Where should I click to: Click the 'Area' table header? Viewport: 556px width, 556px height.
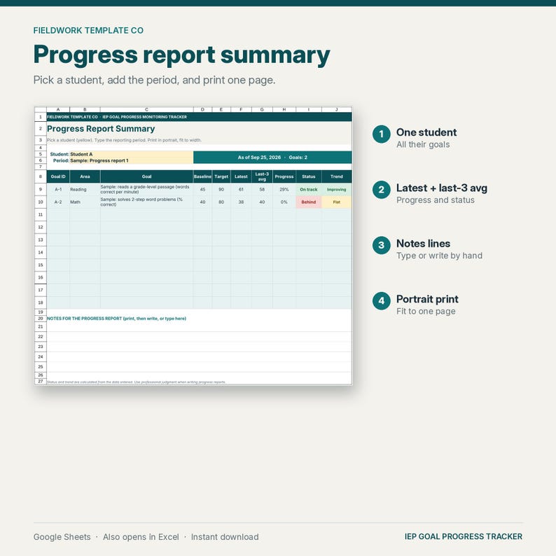pos(85,176)
